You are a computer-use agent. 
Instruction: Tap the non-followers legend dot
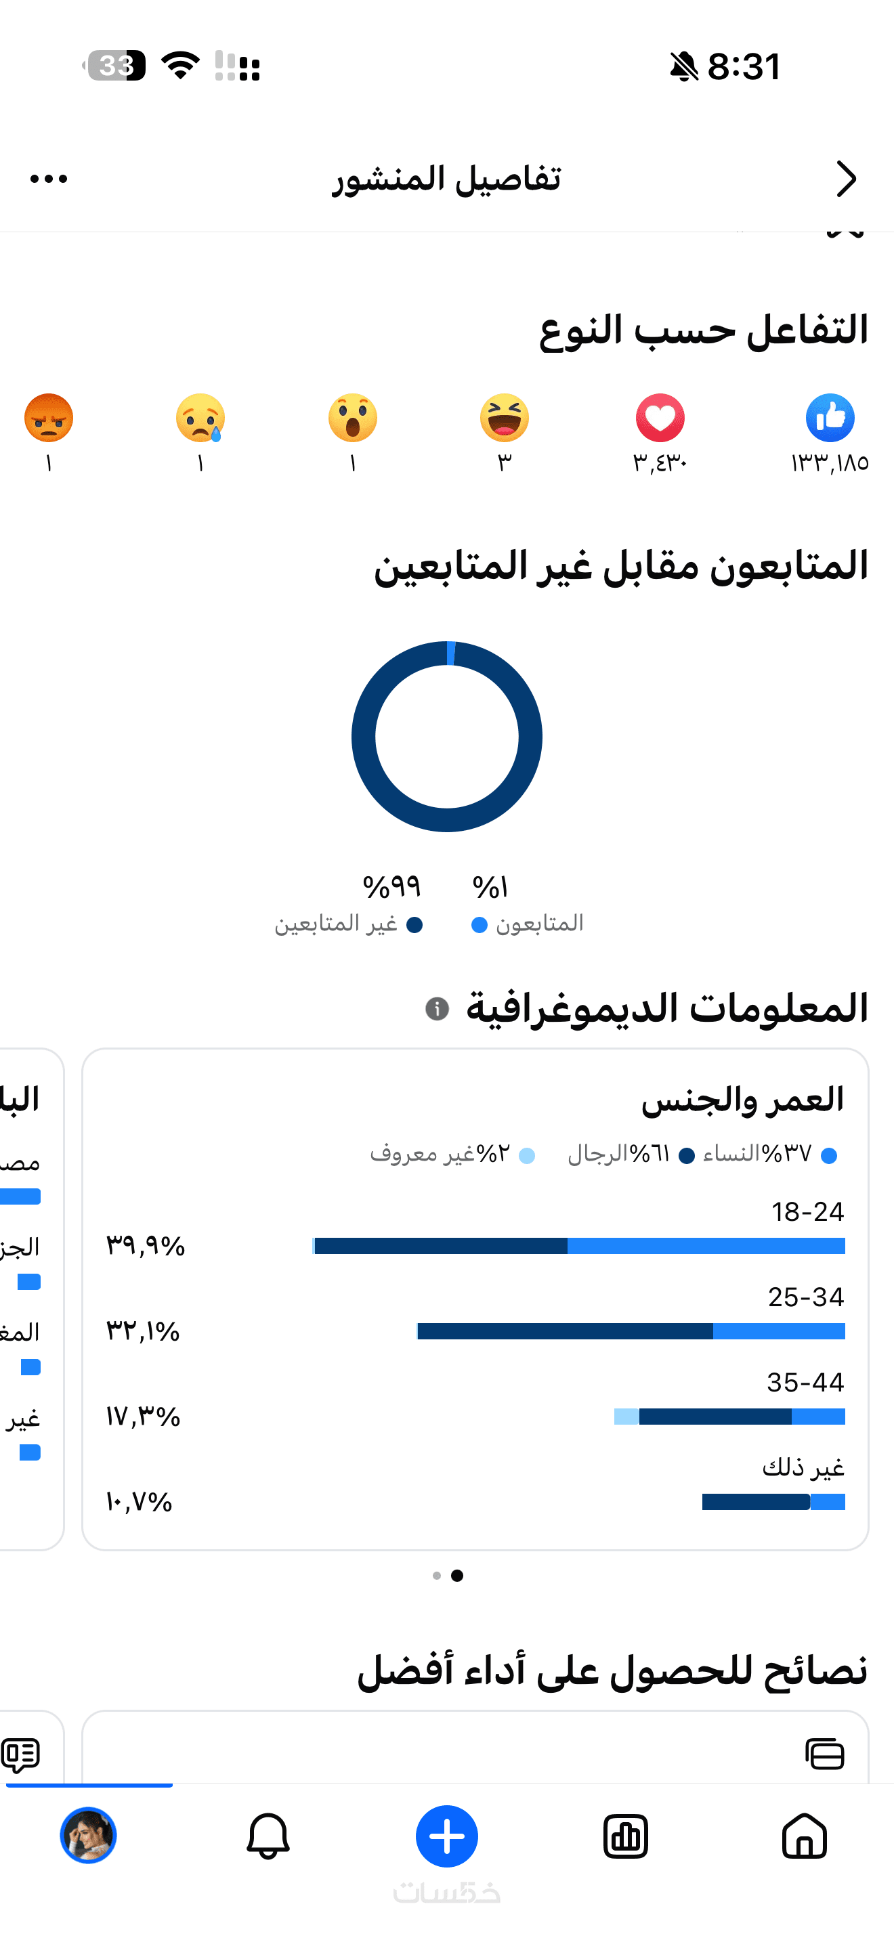click(414, 925)
